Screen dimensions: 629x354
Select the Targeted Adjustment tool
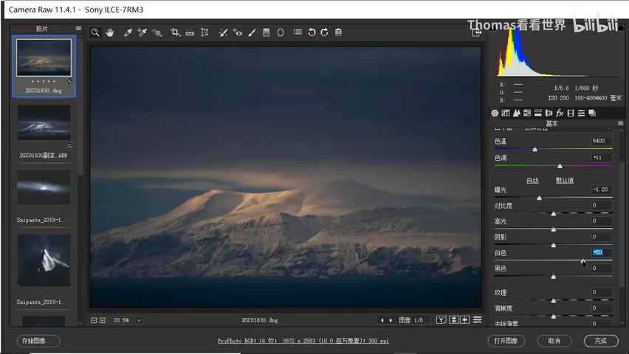(x=157, y=32)
